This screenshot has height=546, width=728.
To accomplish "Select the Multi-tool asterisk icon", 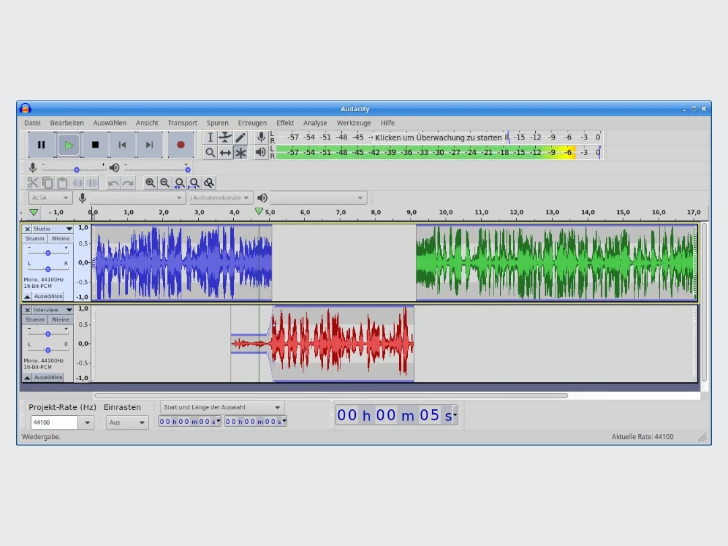I will point(240,152).
